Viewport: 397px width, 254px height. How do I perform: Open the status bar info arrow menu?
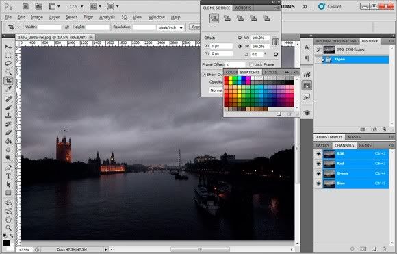point(105,249)
